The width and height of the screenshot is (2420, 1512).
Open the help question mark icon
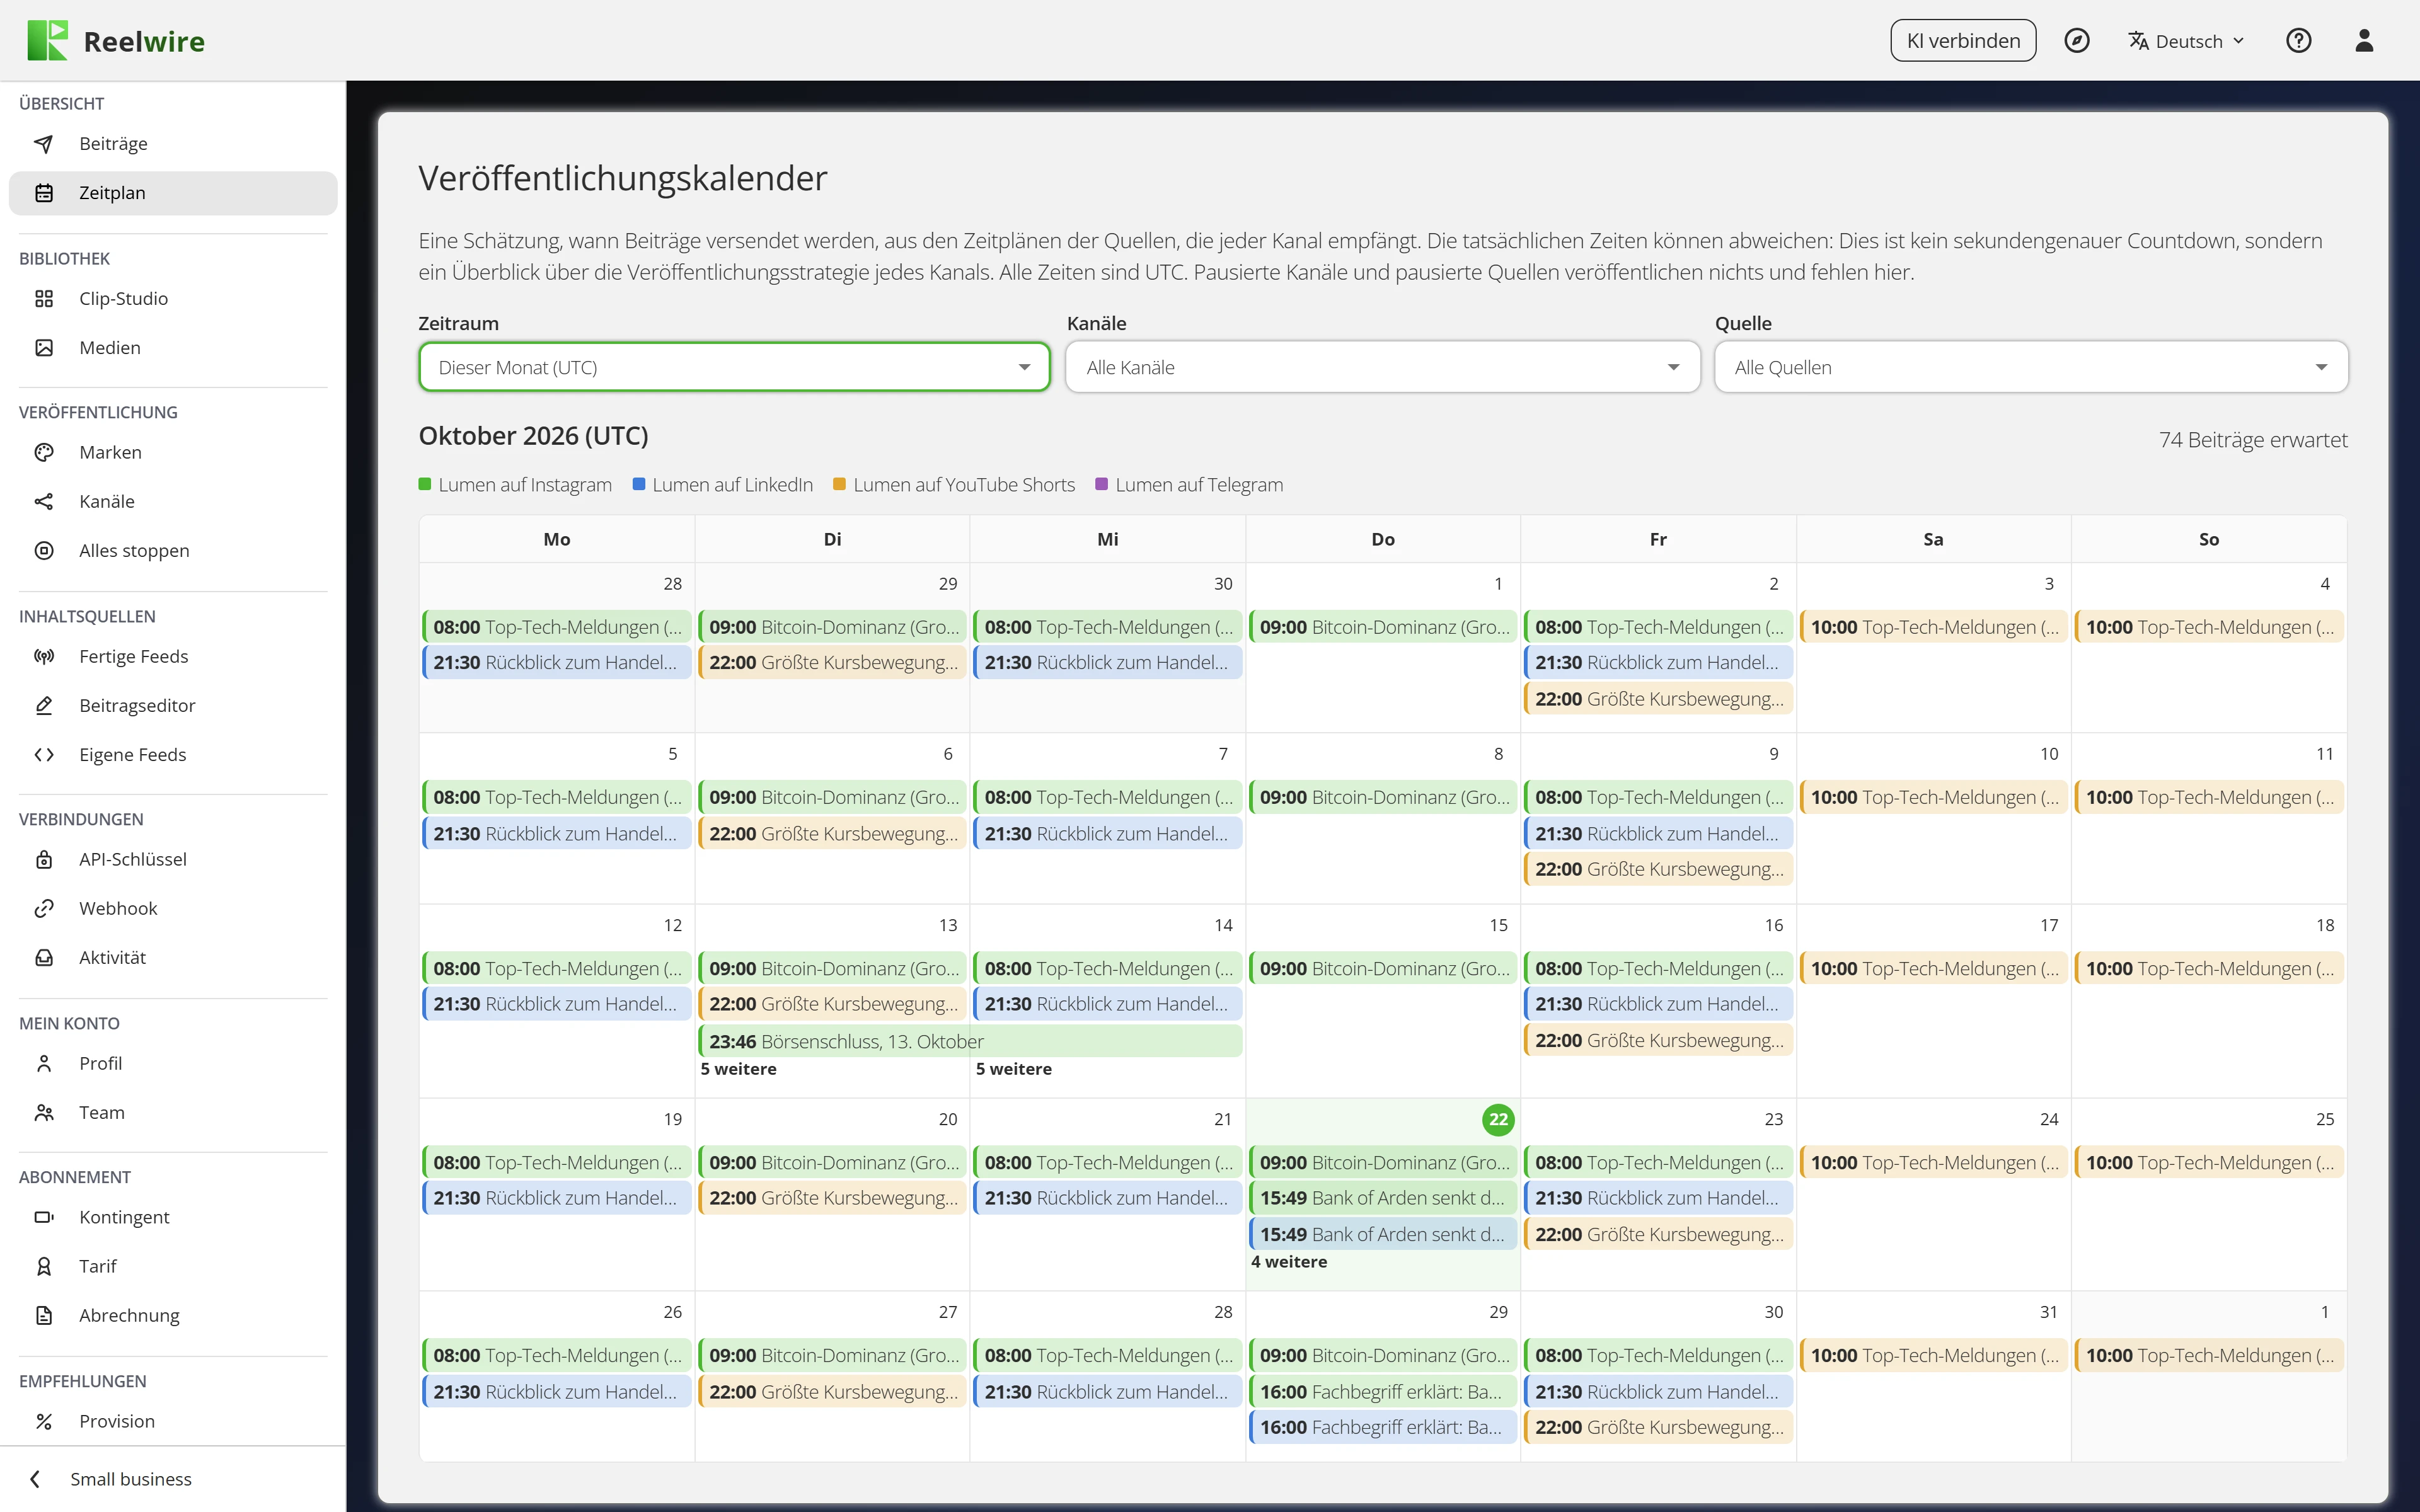pos(2298,40)
